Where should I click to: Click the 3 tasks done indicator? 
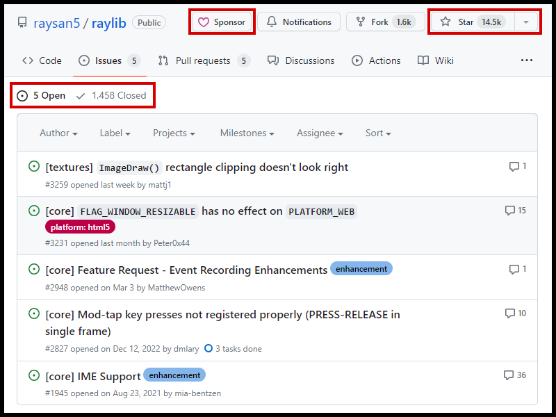click(x=233, y=349)
